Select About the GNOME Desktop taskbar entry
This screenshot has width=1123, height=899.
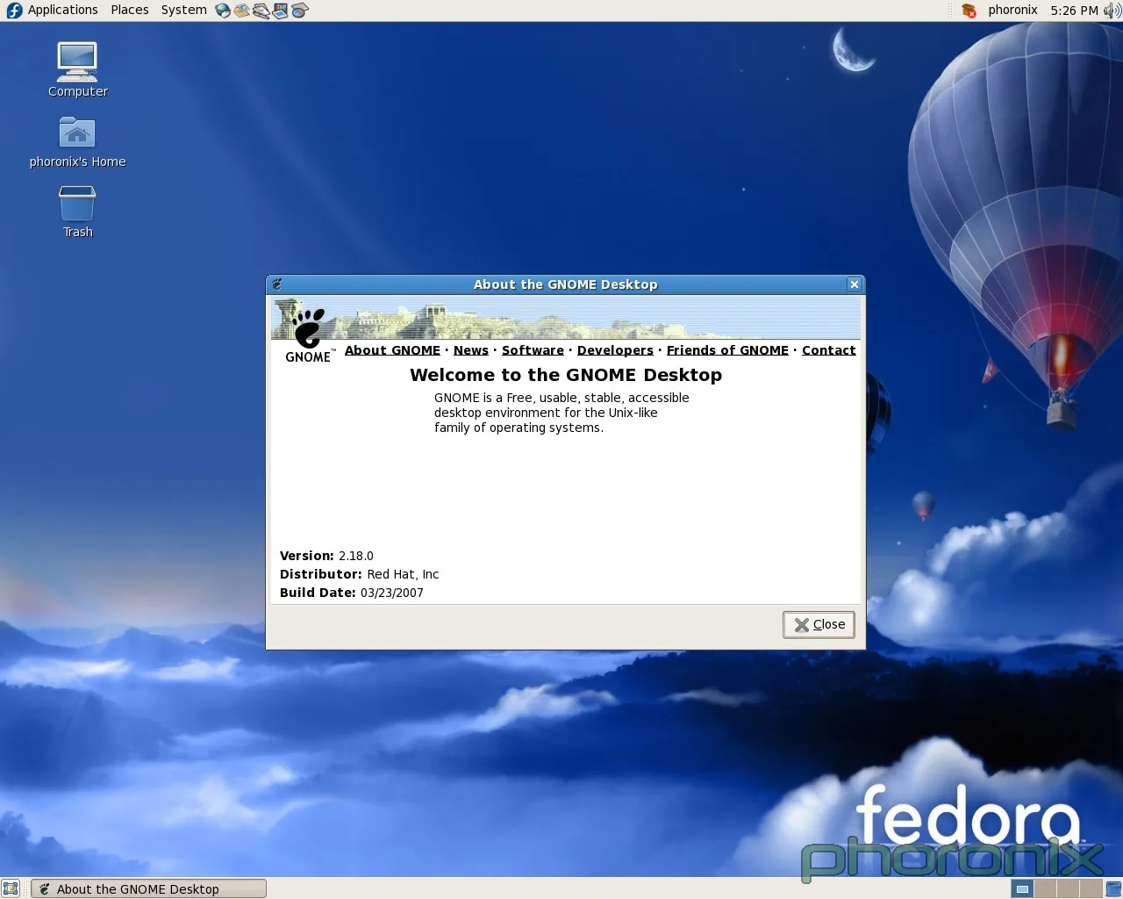click(x=148, y=888)
